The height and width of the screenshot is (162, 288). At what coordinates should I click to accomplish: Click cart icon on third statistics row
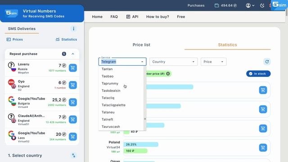[x=263, y=129]
